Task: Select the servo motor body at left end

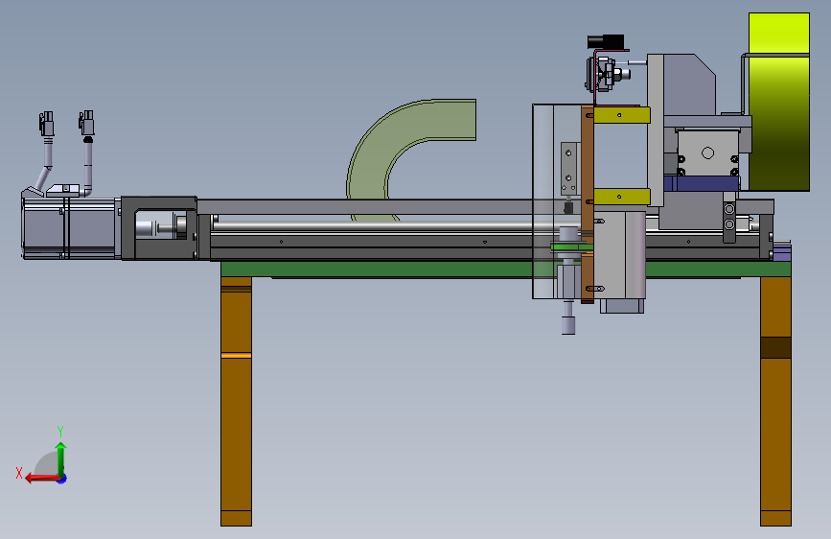Action: coord(69,227)
